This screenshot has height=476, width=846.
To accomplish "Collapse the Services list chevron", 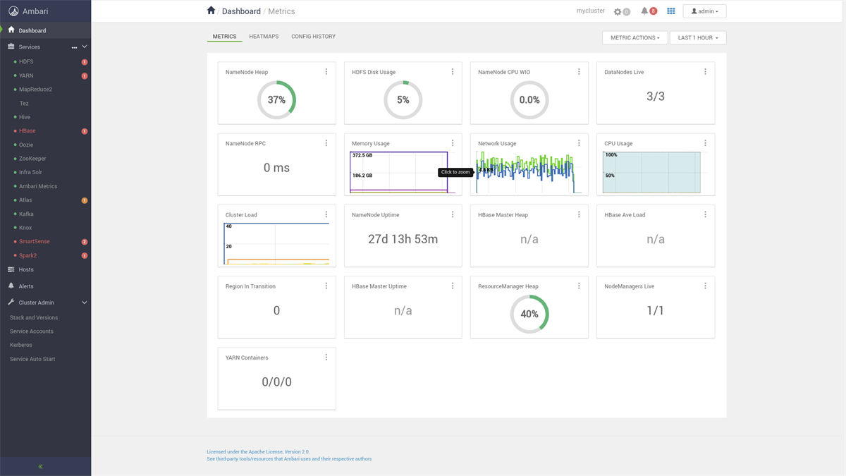I will 84,47.
